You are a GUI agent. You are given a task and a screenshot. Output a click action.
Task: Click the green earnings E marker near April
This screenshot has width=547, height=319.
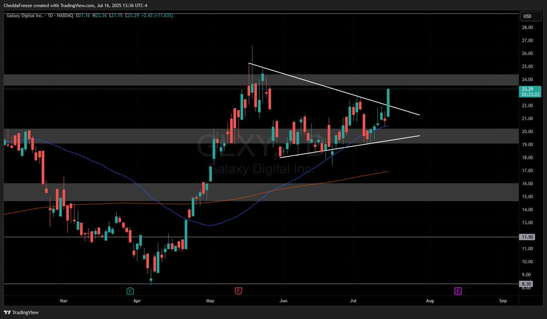tap(130, 290)
